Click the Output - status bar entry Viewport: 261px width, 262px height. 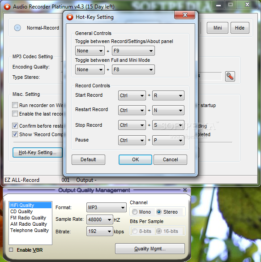tap(86, 180)
